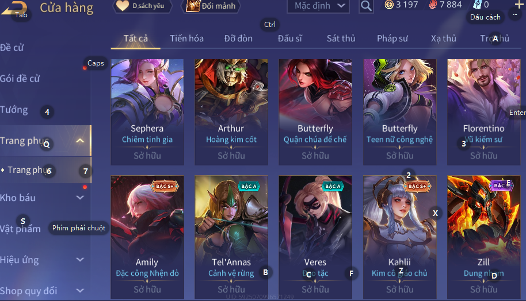Click the plus icon to add currency
This screenshot has height=301, width=526.
[x=519, y=5]
